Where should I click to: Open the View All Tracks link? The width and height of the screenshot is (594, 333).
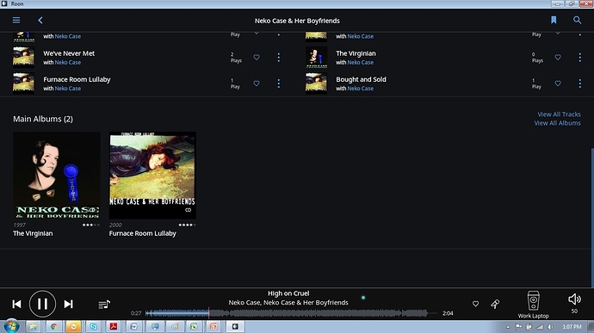[559, 114]
